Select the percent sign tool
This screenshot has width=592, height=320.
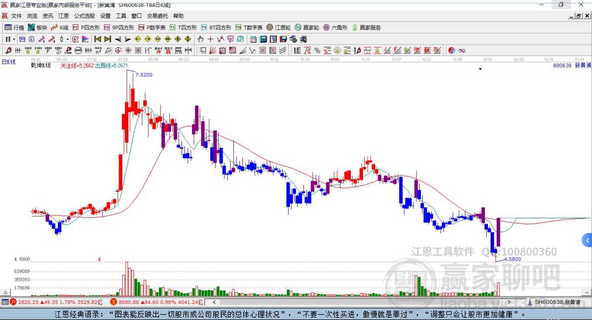pos(317,51)
